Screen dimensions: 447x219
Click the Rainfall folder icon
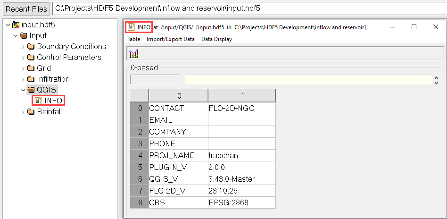31,112
